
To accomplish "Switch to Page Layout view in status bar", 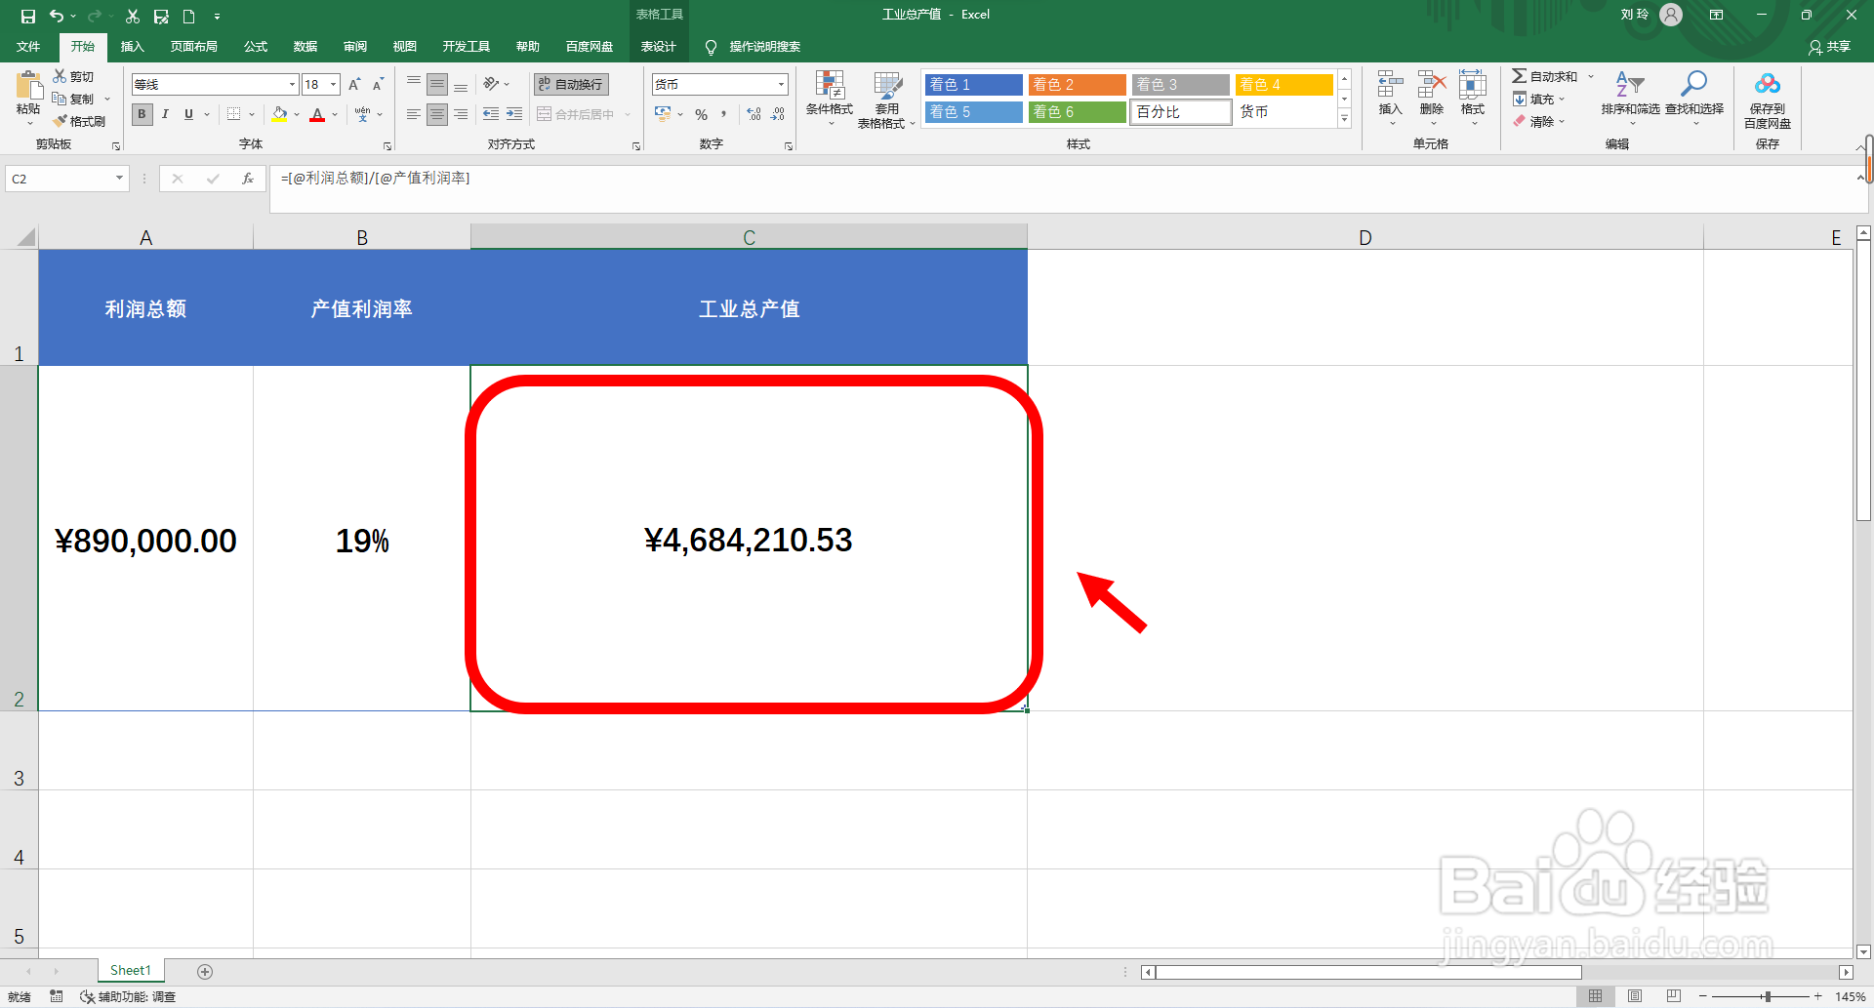I will (1634, 996).
